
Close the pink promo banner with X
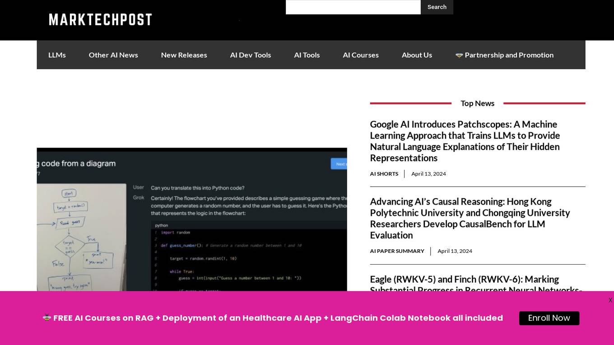point(610,300)
